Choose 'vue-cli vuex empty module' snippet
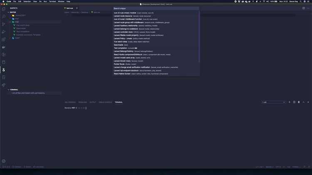 [156, 13]
